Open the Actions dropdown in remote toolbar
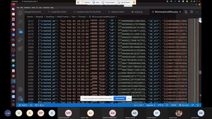Screen dimensions: 212x119 tap(86, 2)
